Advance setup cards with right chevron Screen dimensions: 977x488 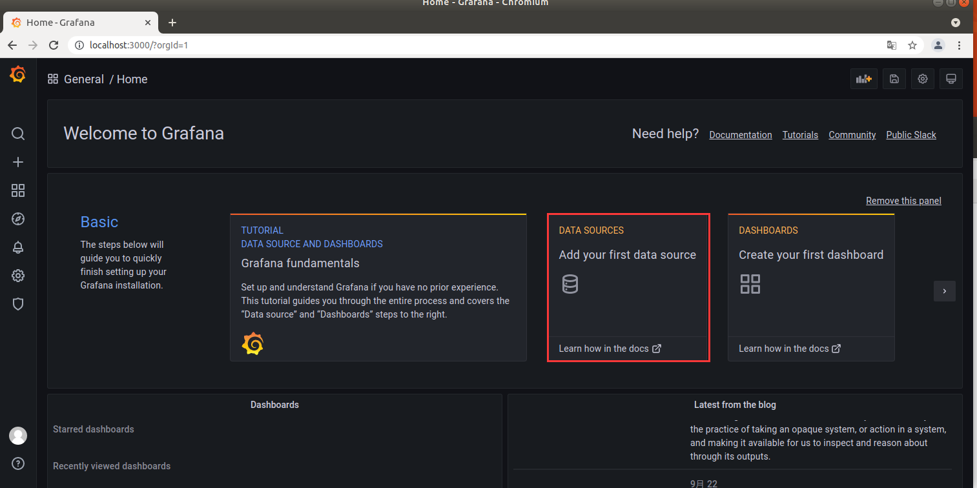click(945, 291)
